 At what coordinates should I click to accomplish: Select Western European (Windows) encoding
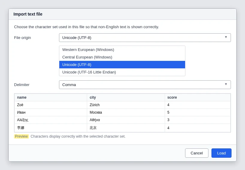122,49
